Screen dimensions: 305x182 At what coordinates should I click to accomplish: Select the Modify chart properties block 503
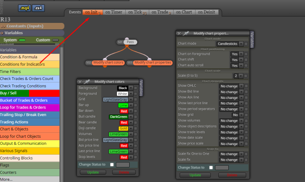point(152,63)
